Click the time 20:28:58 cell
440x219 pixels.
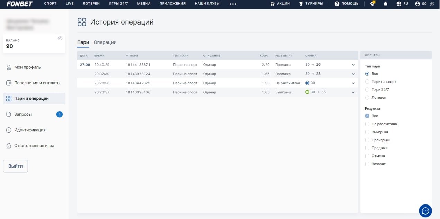[x=102, y=83]
